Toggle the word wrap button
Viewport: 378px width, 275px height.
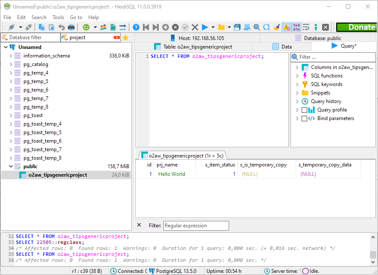pyautogui.click(x=306, y=27)
